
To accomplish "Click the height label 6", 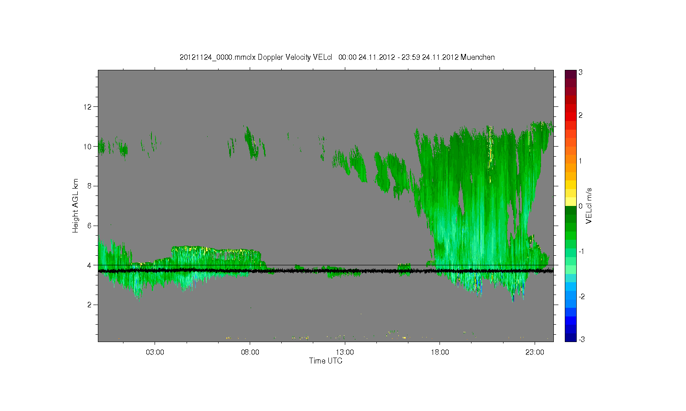I will click(x=89, y=226).
